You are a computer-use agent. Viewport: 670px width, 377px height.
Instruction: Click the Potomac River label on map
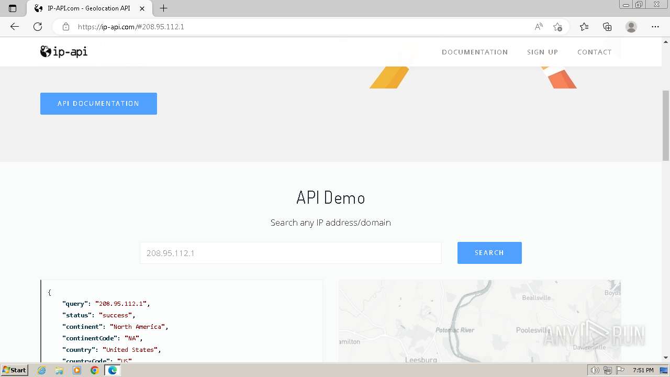point(455,330)
